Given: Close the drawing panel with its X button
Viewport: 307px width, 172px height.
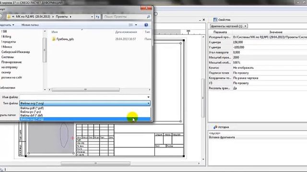Looking at the screenshot, I should [x=203, y=20].
